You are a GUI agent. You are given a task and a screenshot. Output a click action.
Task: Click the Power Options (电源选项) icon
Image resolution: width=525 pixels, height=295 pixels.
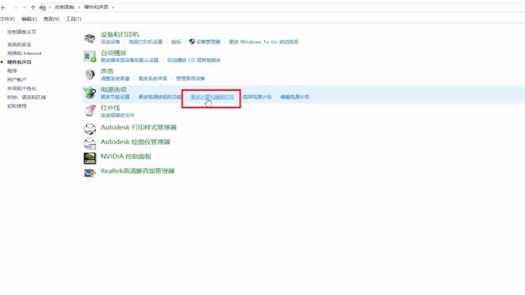(x=89, y=93)
